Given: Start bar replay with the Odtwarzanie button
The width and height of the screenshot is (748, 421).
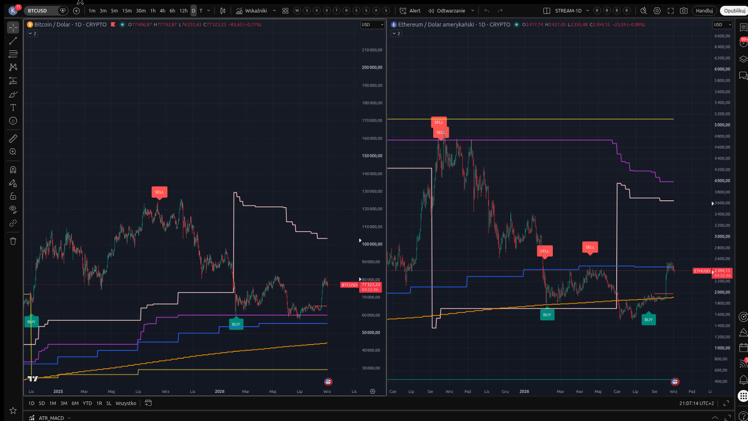Looking at the screenshot, I should [x=446, y=11].
